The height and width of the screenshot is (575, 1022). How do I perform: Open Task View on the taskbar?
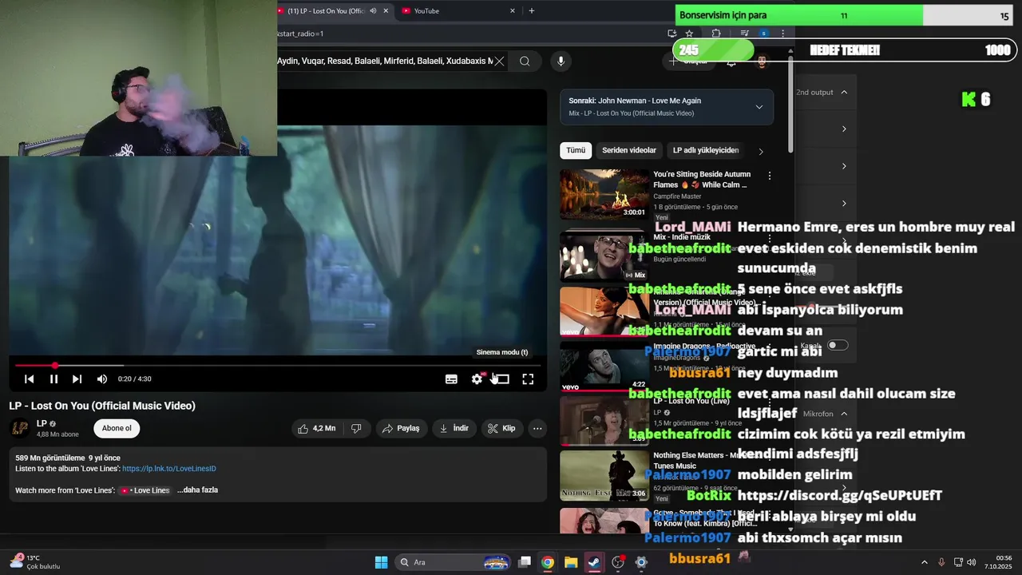click(x=525, y=562)
